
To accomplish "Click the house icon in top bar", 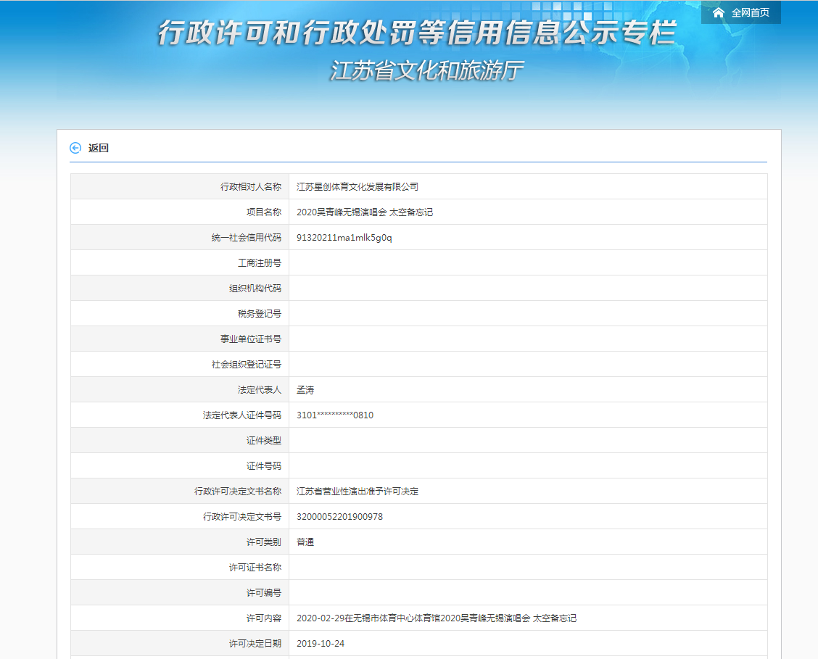I will coord(719,12).
